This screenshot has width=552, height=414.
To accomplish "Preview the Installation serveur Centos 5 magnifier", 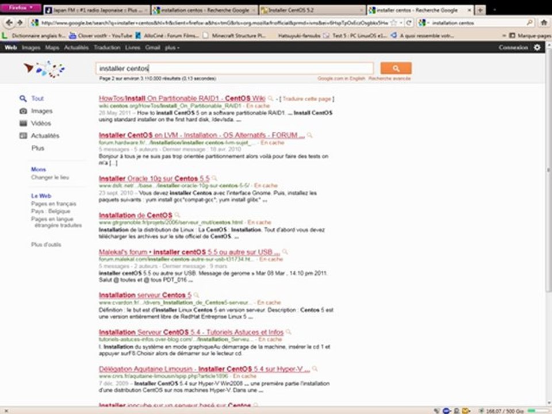I will pyautogui.click(x=197, y=295).
